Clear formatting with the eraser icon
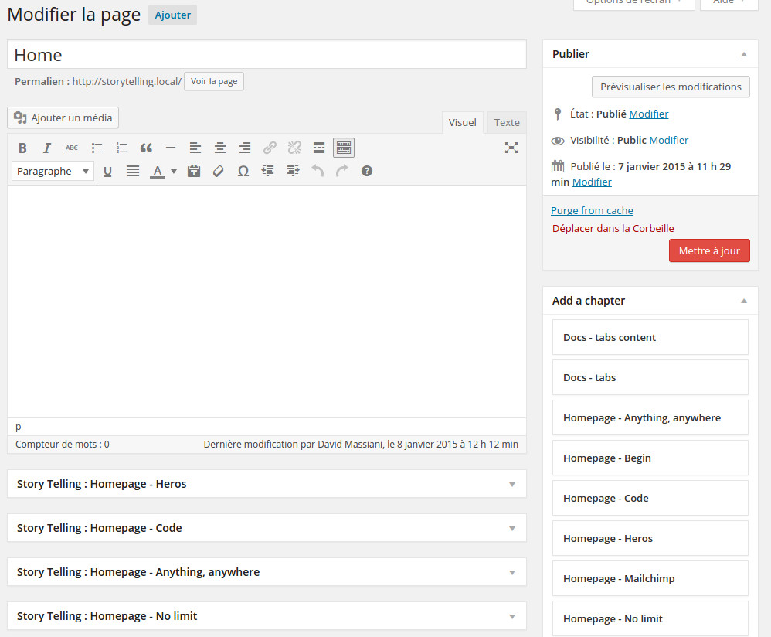Image resolution: width=771 pixels, height=637 pixels. 219,171
